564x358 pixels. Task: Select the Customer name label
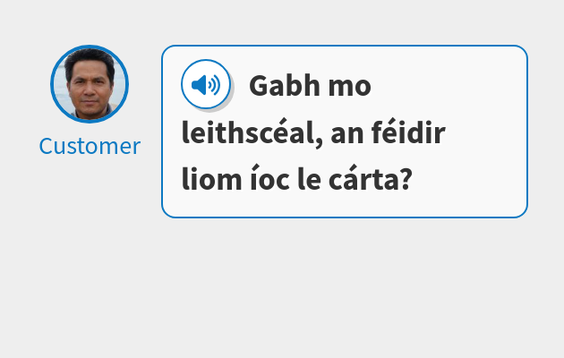[x=90, y=146]
